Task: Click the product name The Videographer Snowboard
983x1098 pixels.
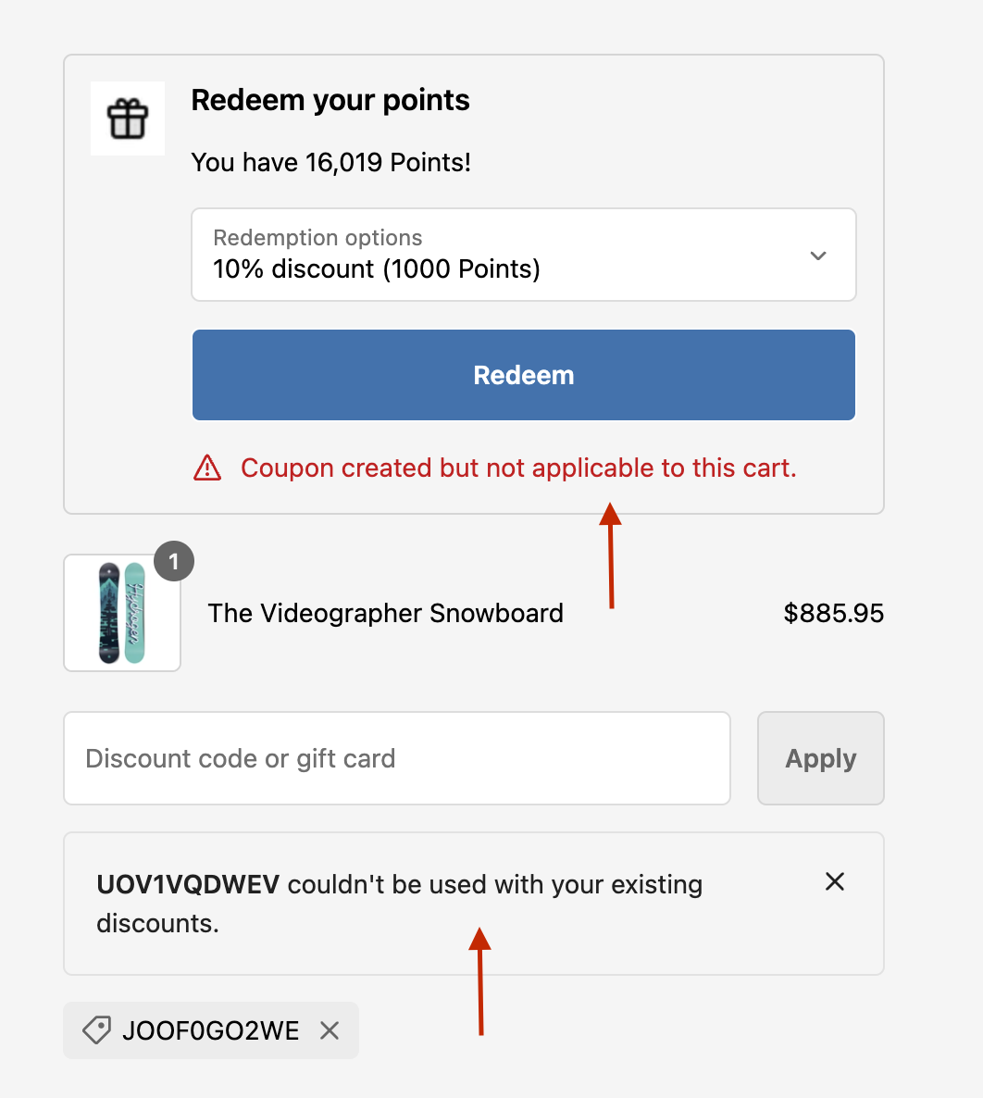Action: [x=385, y=613]
